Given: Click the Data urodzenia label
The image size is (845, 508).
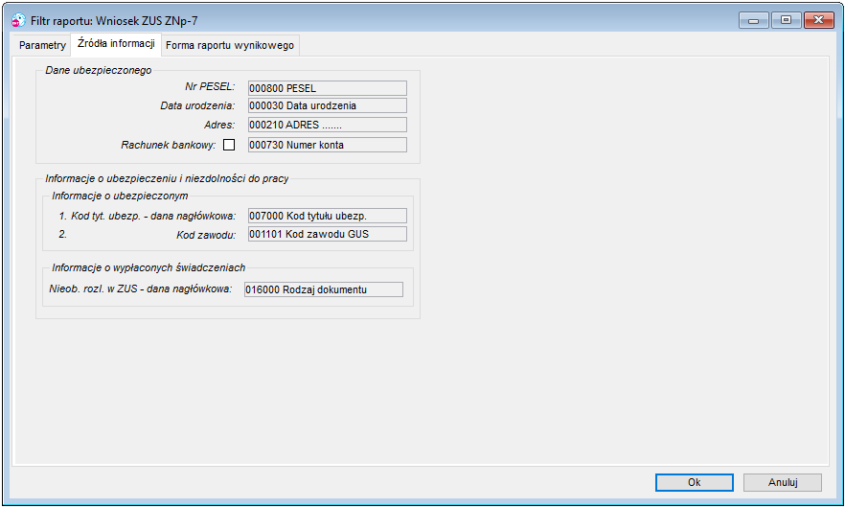Looking at the screenshot, I should 197,105.
